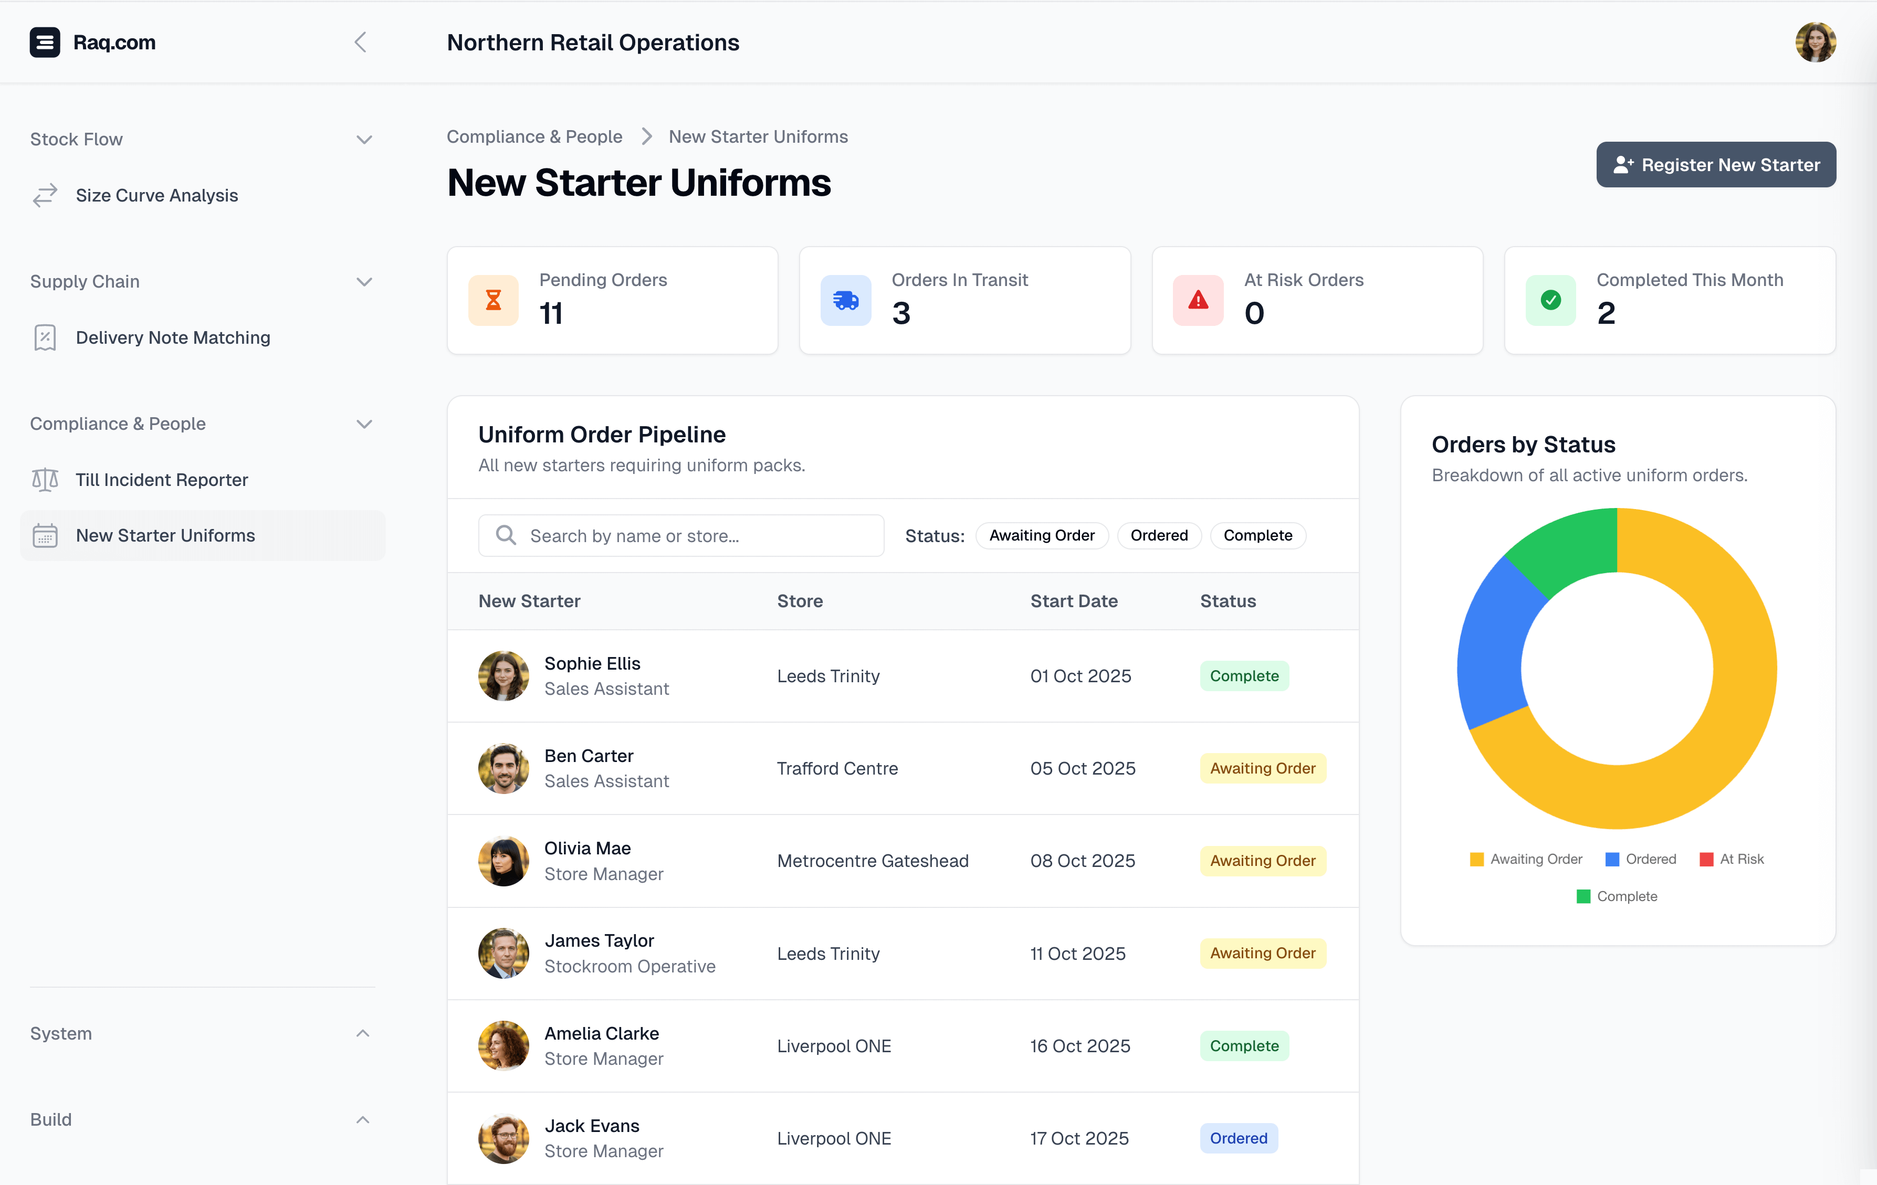Collapse sidebar with the back chevron

tap(360, 42)
